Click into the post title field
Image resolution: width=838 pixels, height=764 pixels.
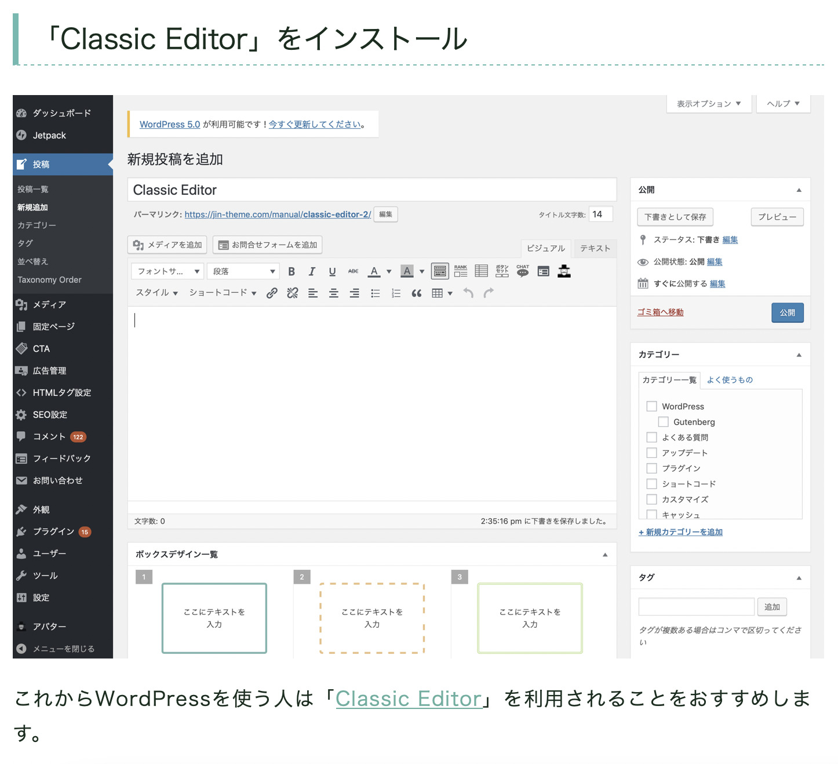coord(372,190)
